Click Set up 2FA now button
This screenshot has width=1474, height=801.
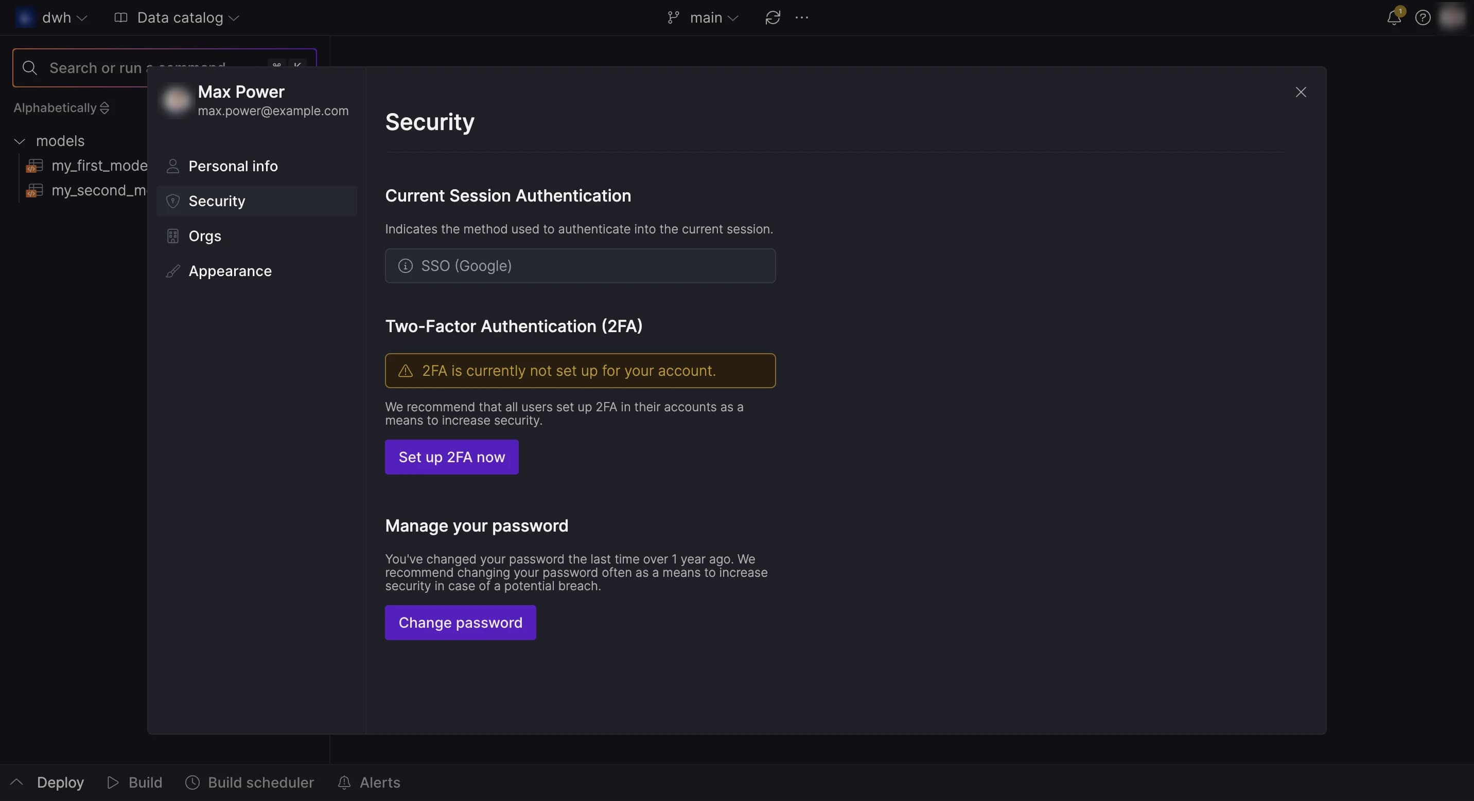pos(451,457)
